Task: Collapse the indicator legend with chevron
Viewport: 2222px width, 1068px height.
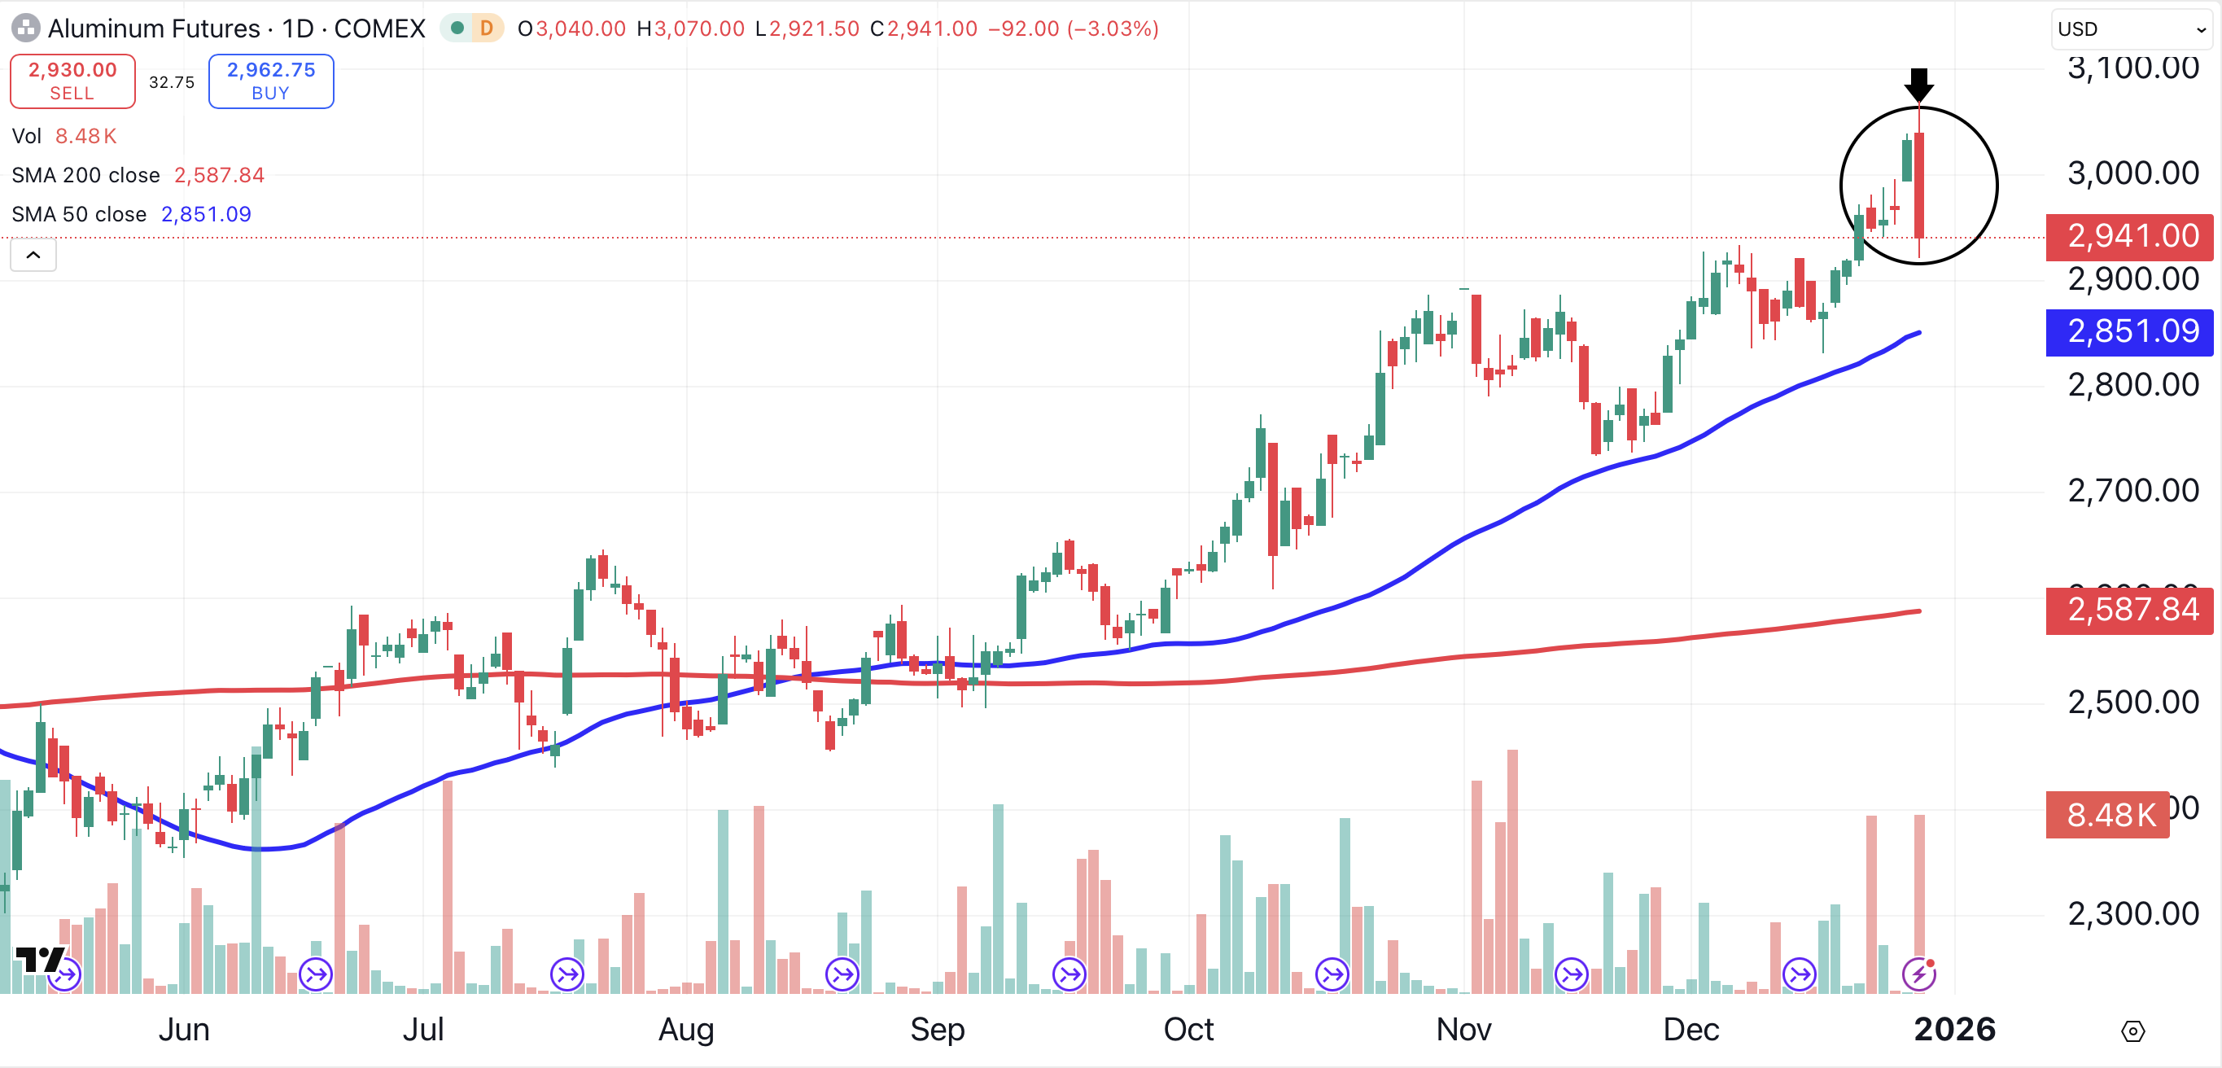Action: tap(33, 255)
